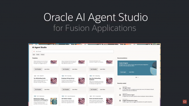Click Perks and Awards Analyst artwork icon
This screenshot has height=106, width=189.
click(x=109, y=101)
